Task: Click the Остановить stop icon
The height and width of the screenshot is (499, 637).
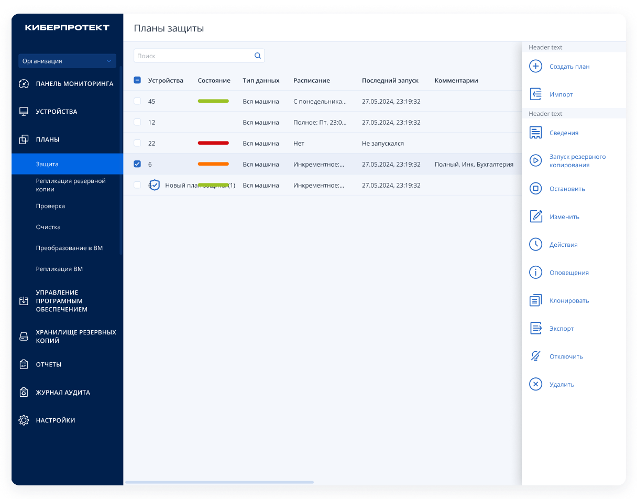Action: tap(535, 189)
